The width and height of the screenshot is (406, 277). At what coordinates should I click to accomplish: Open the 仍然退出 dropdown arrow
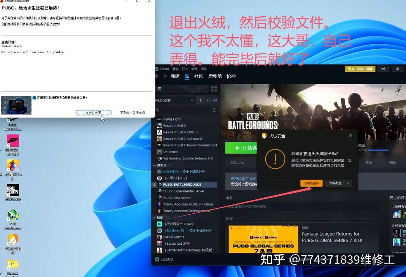pos(348,183)
